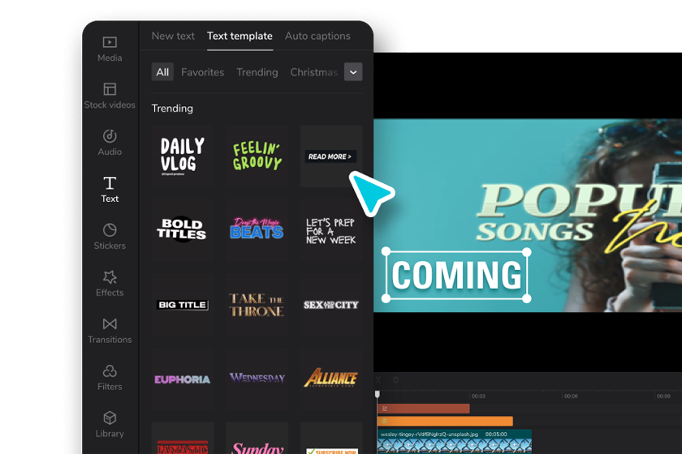
Task: Select the All category filter
Action: 162,72
